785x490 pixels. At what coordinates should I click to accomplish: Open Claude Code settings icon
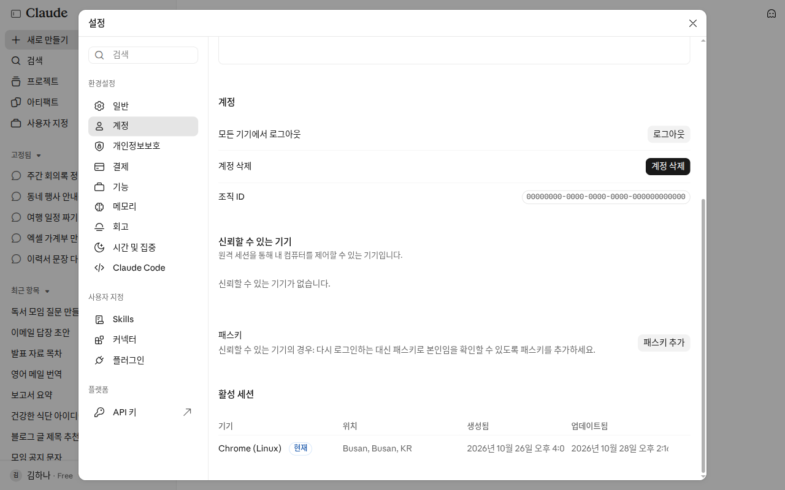click(x=99, y=268)
